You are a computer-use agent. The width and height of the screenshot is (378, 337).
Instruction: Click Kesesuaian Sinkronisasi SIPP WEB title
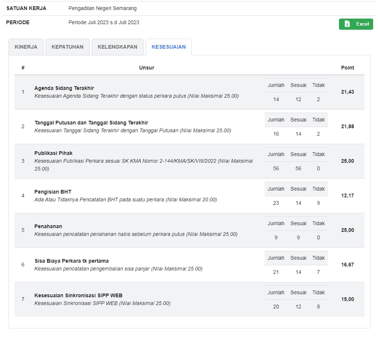point(78,295)
